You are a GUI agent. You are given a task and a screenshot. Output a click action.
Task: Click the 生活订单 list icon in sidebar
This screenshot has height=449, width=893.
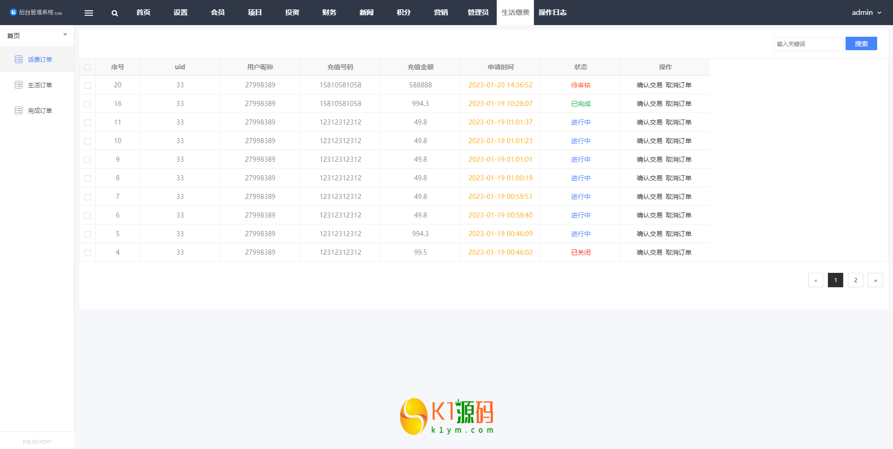(x=19, y=85)
